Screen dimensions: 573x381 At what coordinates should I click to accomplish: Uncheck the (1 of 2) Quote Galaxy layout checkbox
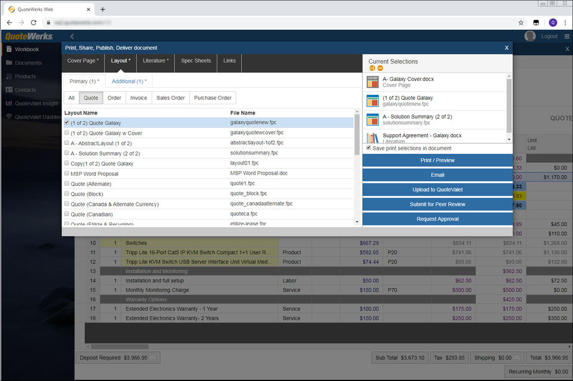pyautogui.click(x=66, y=123)
